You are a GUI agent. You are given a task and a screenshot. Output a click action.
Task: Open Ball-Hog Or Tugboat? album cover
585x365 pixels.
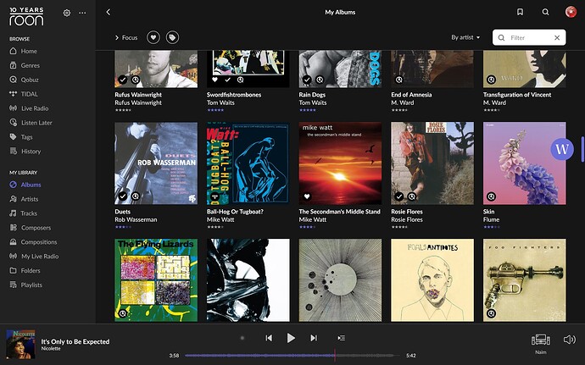pos(248,163)
